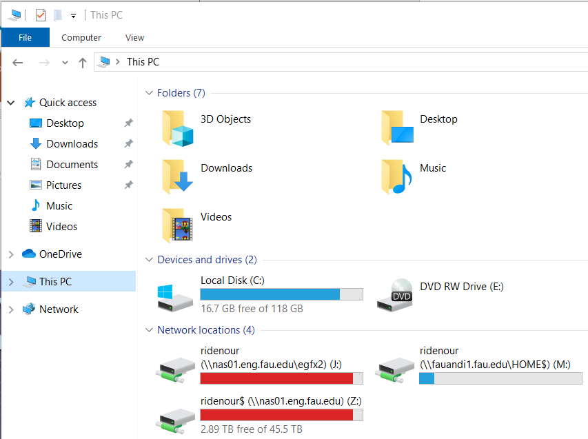This screenshot has width=588, height=439.
Task: Click the Properties icon in title bar
Action: point(41,14)
